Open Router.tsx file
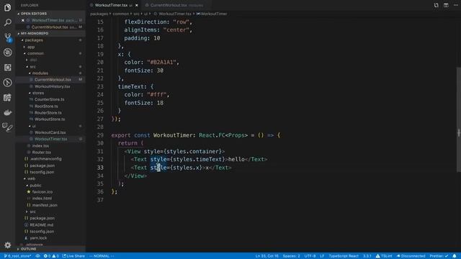Screen dimensions: 461x259 point(42,152)
